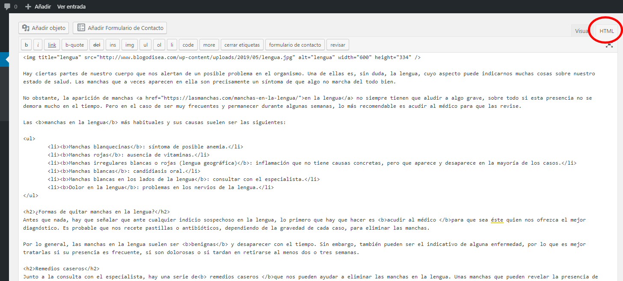Toggle distraction-free fullscreen editor icon
The image size is (623, 281).
pyautogui.click(x=609, y=45)
